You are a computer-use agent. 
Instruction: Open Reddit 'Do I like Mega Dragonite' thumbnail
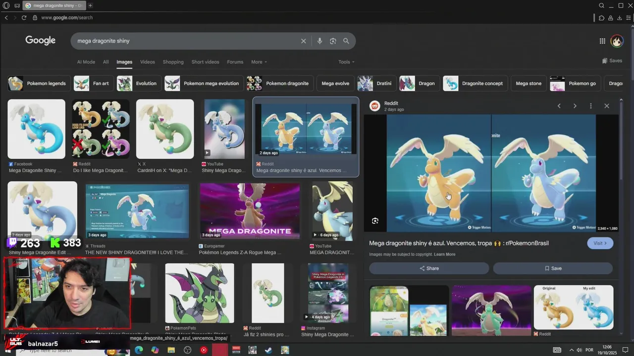[101, 129]
